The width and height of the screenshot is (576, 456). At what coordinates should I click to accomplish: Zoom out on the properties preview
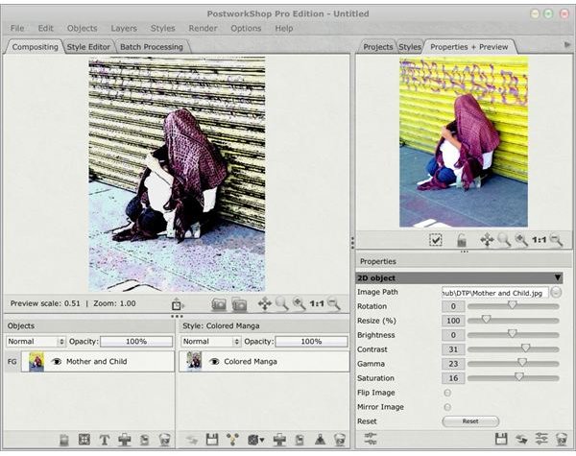[x=556, y=240]
